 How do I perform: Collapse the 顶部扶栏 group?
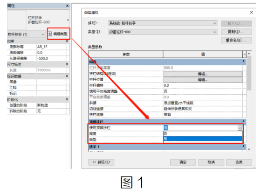pos(244,121)
